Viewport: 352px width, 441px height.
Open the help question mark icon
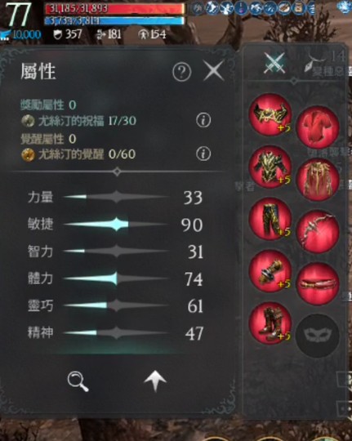click(x=181, y=72)
